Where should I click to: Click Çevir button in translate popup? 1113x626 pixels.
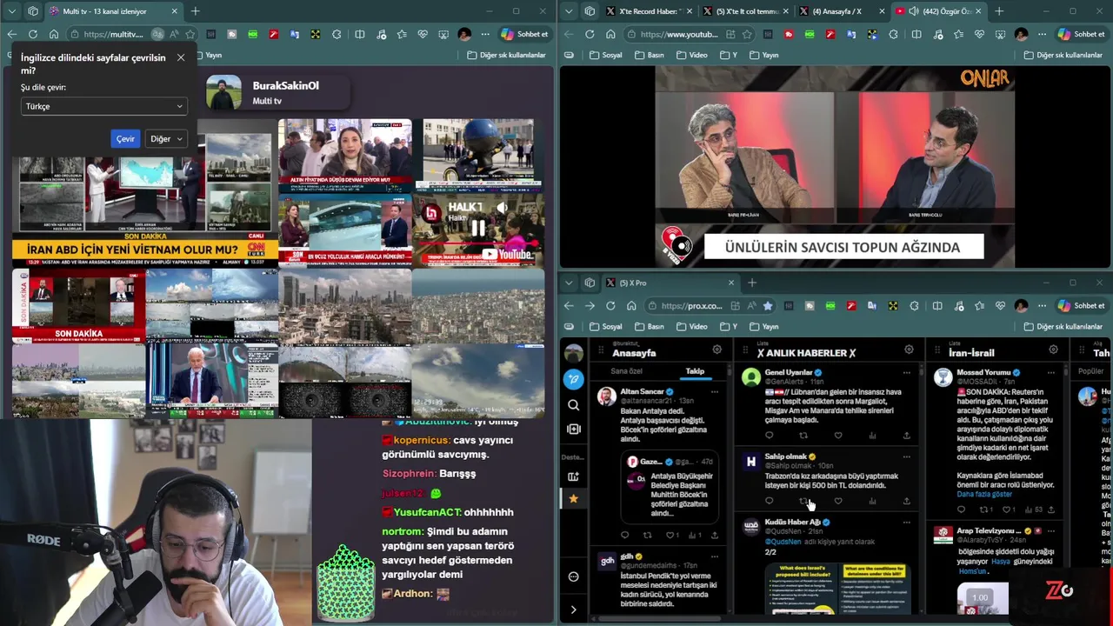(x=125, y=139)
